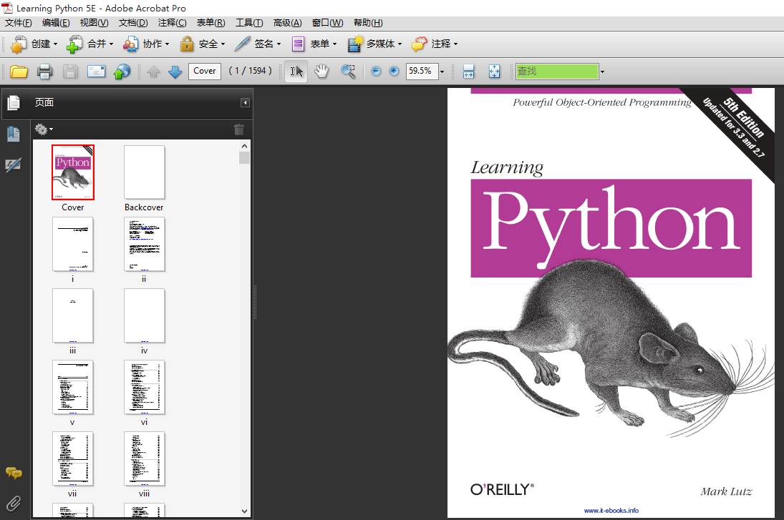Open the 安全 (Security) lock menu
Screen dimensions: 784x520
pos(202,44)
